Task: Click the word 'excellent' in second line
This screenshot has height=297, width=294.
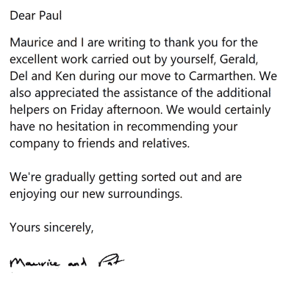Action: click(x=34, y=60)
